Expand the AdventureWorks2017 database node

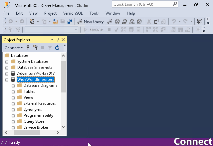(7, 74)
